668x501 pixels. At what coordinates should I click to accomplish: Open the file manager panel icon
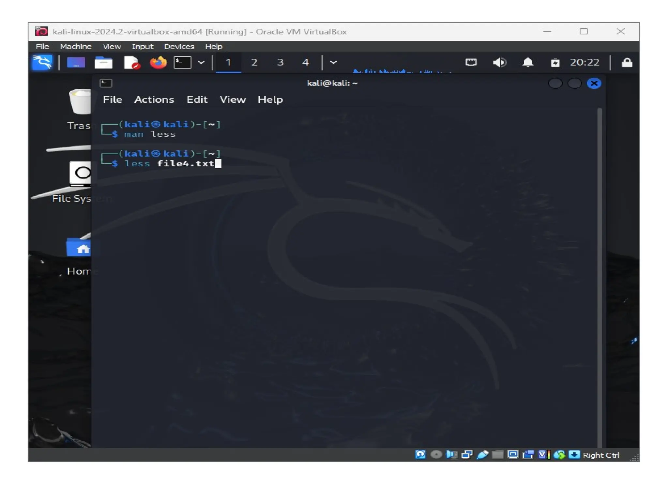[103, 62]
